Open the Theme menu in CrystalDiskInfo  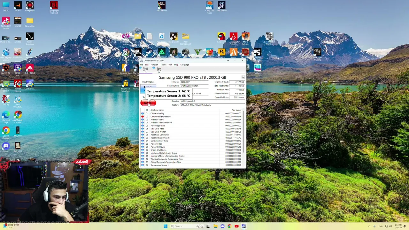[x=163, y=65]
